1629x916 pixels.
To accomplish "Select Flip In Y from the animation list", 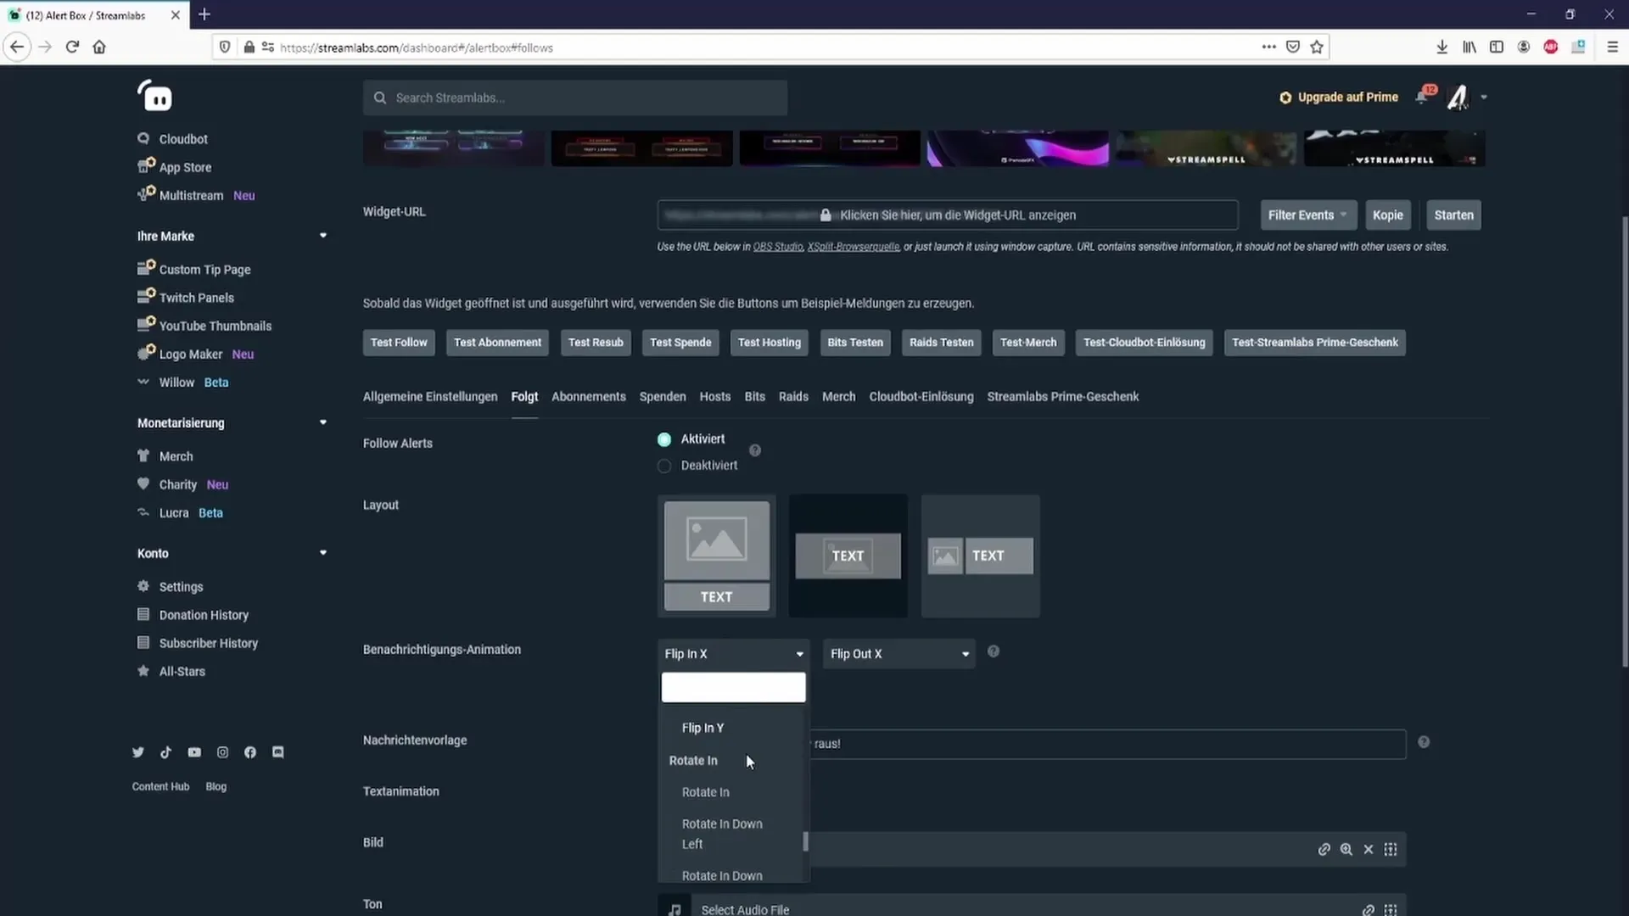I will pos(703,728).
